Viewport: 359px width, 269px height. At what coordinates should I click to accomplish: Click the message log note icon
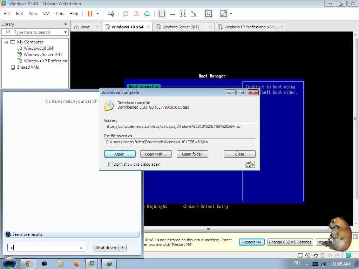click(348, 255)
